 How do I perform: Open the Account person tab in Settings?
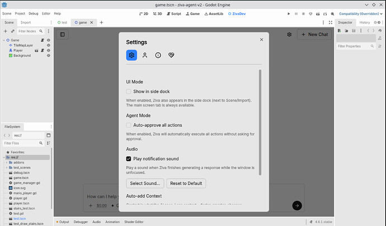tap(145, 55)
